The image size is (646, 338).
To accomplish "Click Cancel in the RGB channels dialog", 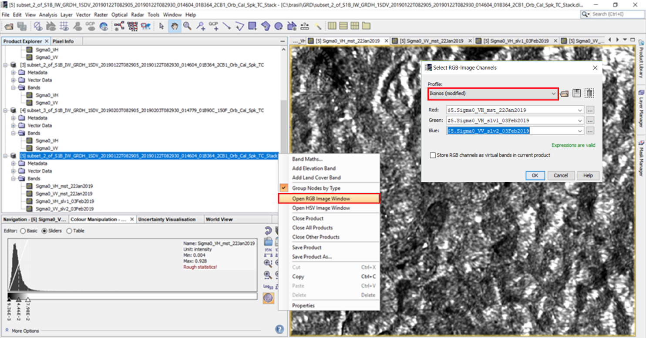I will pyautogui.click(x=560, y=175).
